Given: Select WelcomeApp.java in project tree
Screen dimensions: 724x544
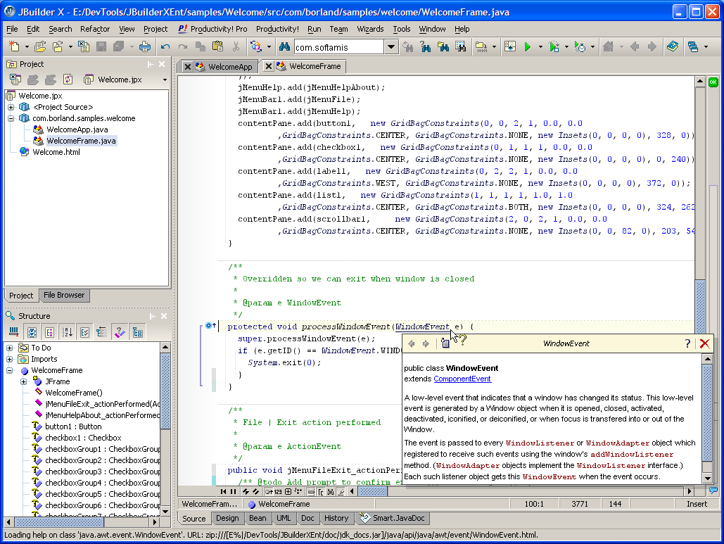Looking at the screenshot, I should click(77, 129).
